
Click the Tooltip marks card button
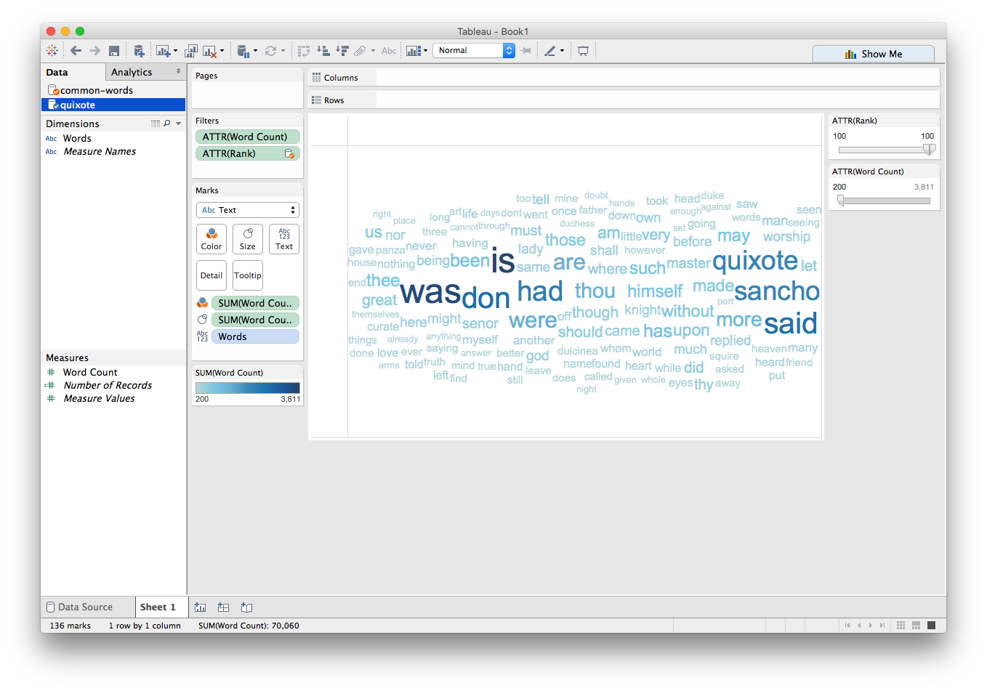tap(248, 275)
